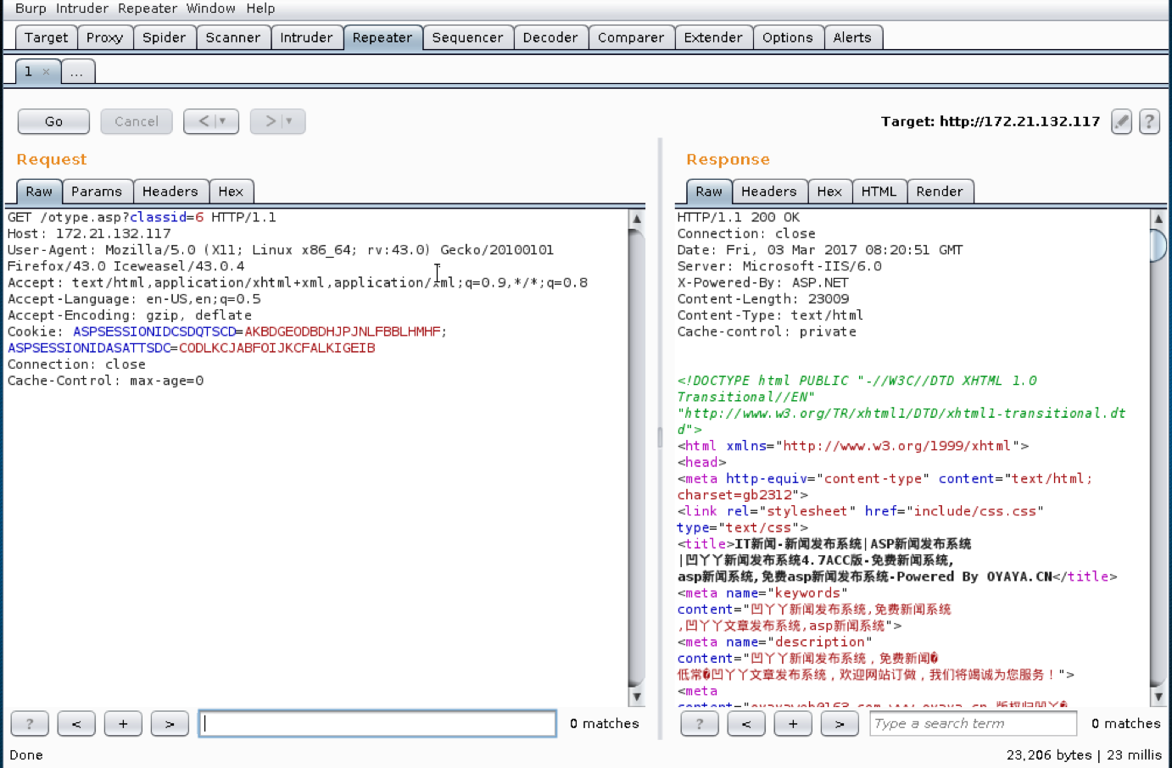Focus the response search term field
This screenshot has height=768, width=1172.
click(x=973, y=724)
